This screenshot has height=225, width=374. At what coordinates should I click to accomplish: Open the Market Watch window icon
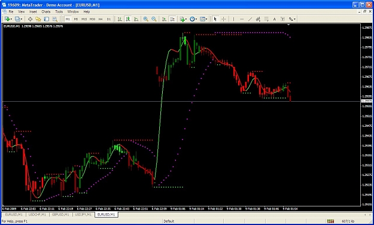pyautogui.click(x=30, y=19)
